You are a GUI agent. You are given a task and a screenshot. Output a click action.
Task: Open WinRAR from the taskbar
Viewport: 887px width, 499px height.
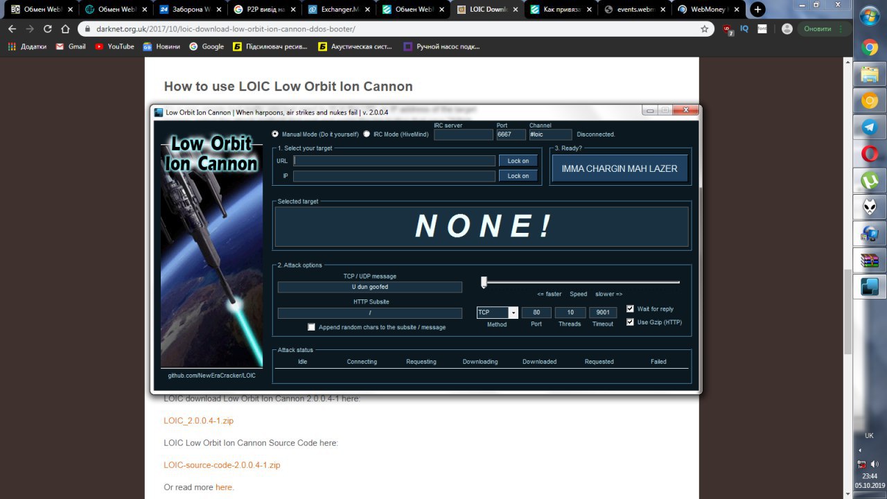pyautogui.click(x=870, y=261)
